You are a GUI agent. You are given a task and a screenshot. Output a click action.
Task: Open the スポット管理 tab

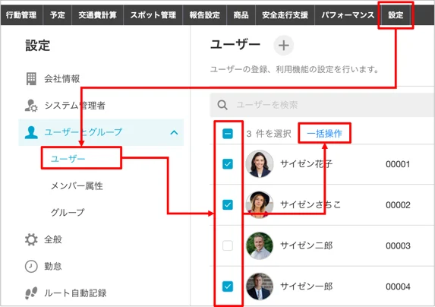(153, 14)
